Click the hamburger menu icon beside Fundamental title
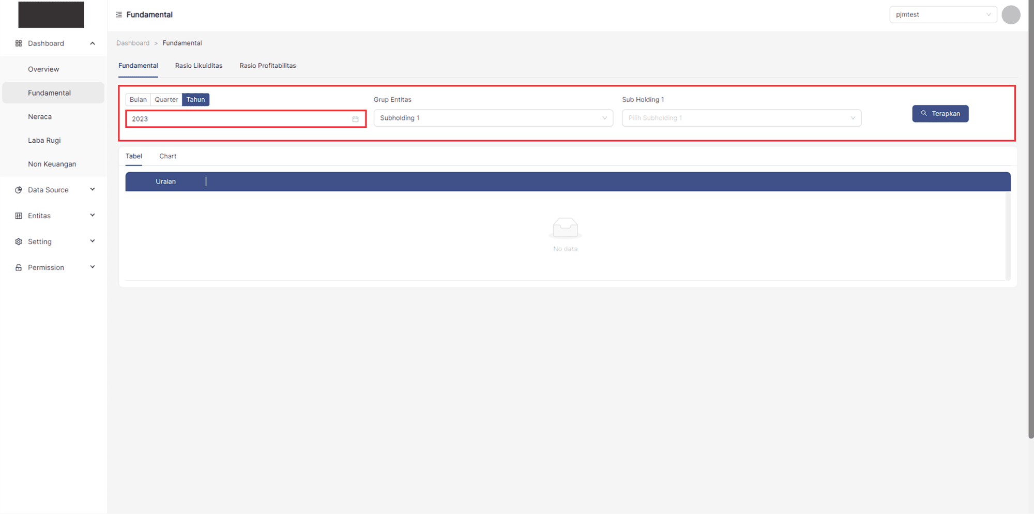Image resolution: width=1034 pixels, height=514 pixels. click(119, 14)
